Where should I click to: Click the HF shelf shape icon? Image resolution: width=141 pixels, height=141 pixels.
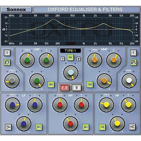click(x=132, y=127)
